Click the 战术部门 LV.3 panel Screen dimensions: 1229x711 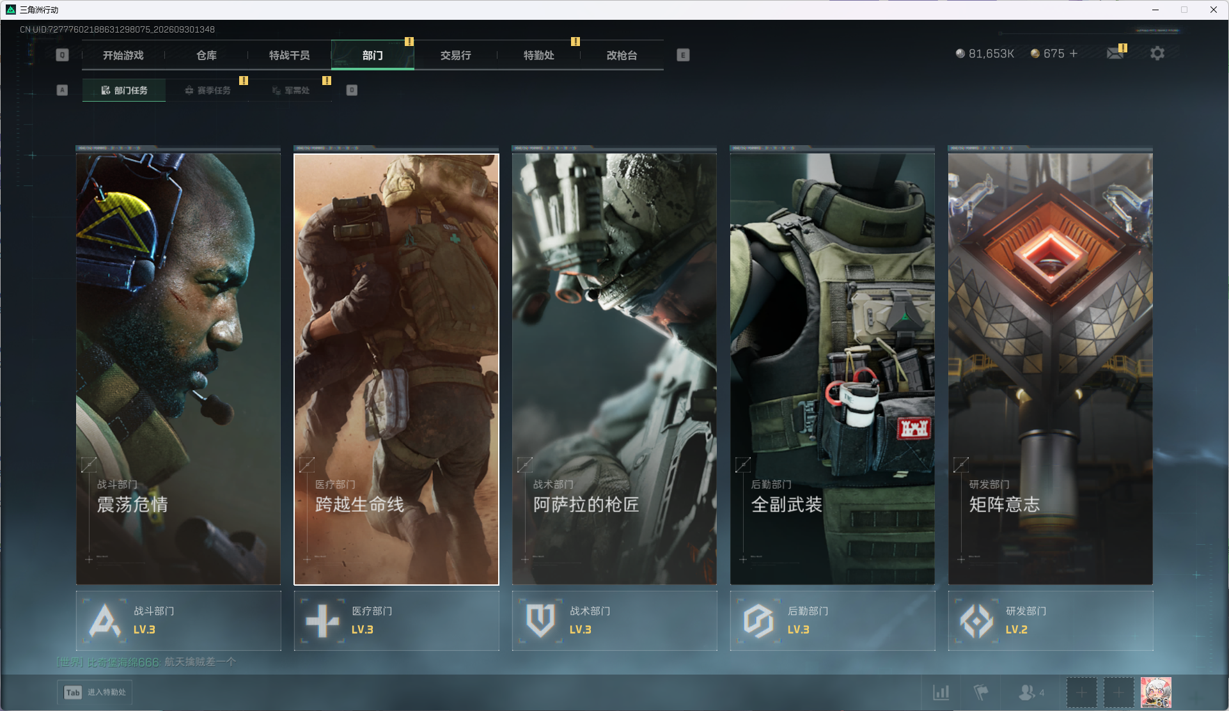[614, 621]
